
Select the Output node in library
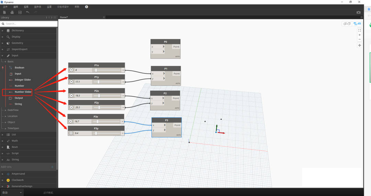19,98
